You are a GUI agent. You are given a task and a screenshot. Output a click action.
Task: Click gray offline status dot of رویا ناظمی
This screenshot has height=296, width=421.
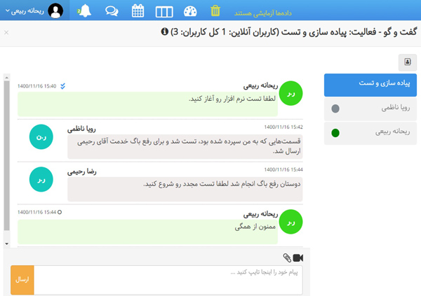pos(335,108)
